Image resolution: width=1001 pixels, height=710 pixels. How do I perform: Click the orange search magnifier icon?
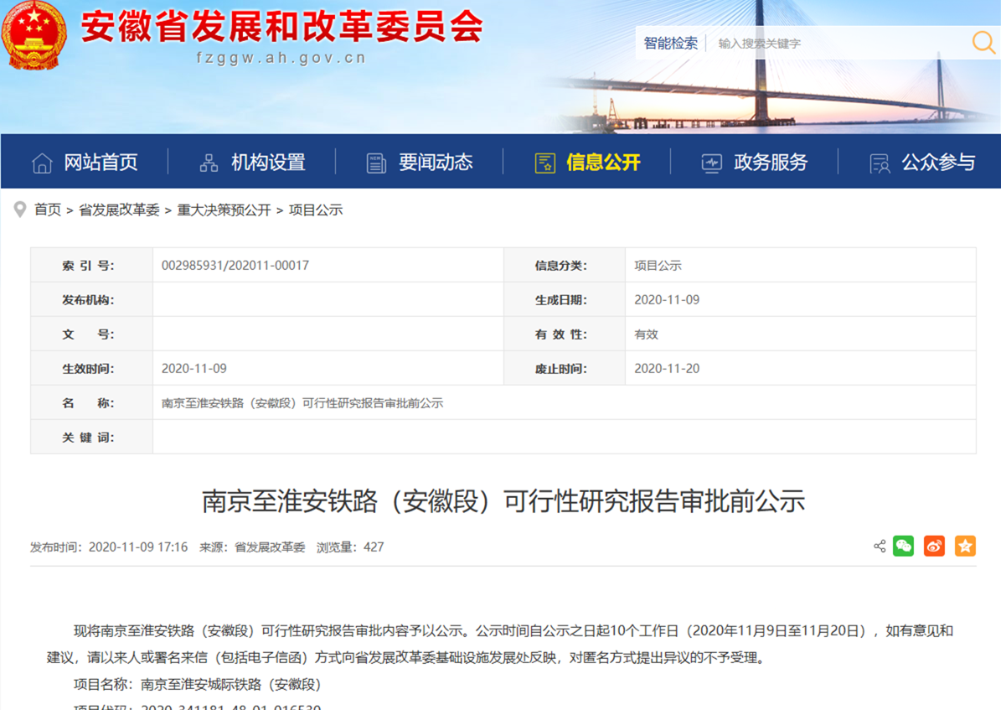click(983, 42)
